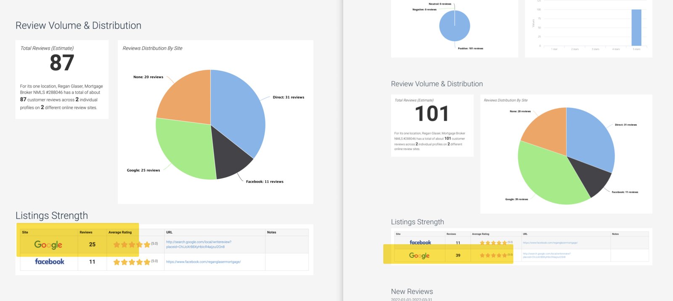Click the facebook logo in the 87-review report
This screenshot has height=301, width=673.
50,261
